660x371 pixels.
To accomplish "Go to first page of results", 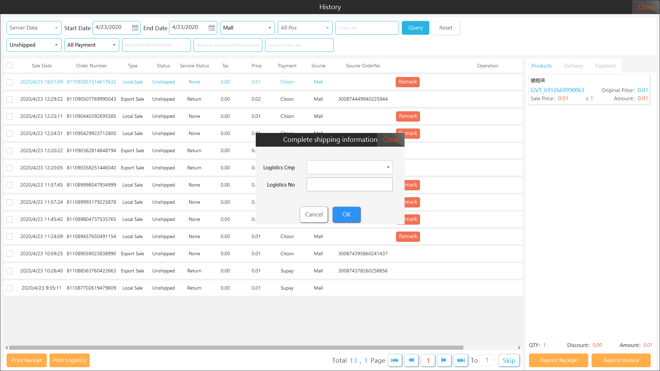I will click(395, 360).
